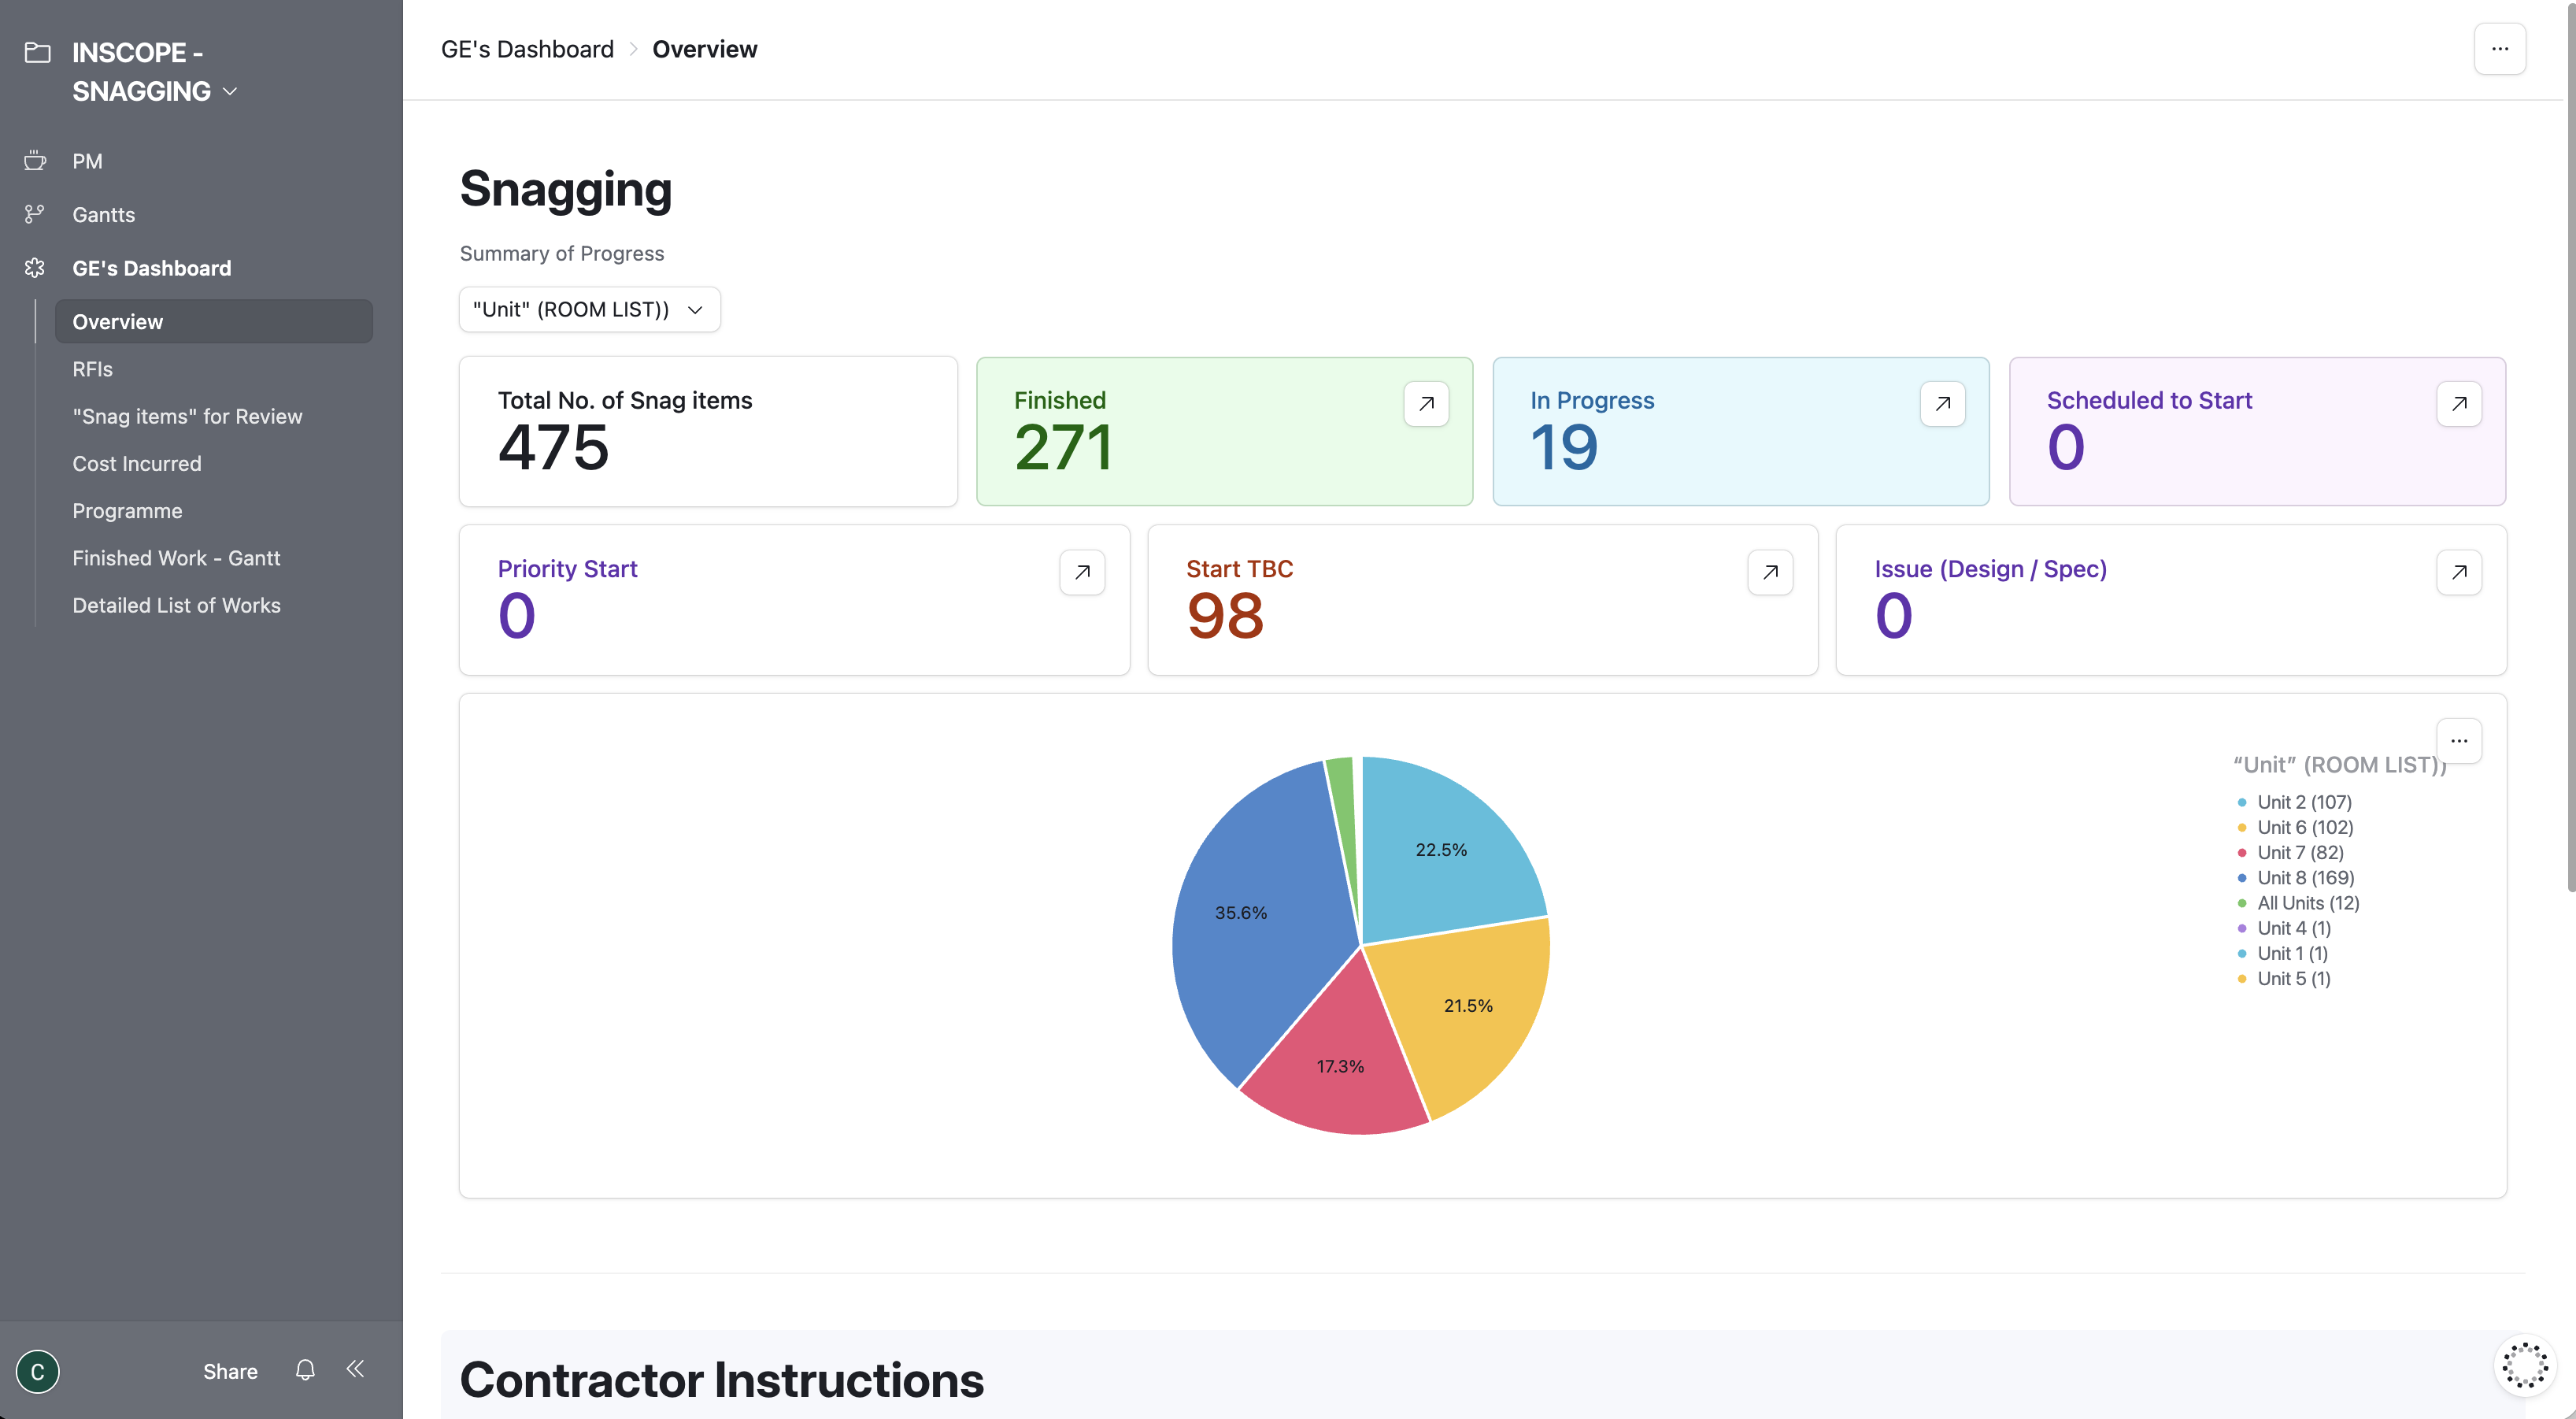Click the green All Units pie slice
The image size is (2576, 1419).
click(x=1343, y=800)
